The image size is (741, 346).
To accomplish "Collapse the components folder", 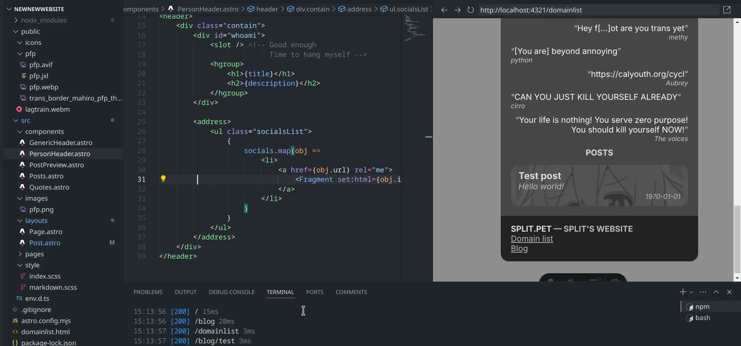I will 63,132.
